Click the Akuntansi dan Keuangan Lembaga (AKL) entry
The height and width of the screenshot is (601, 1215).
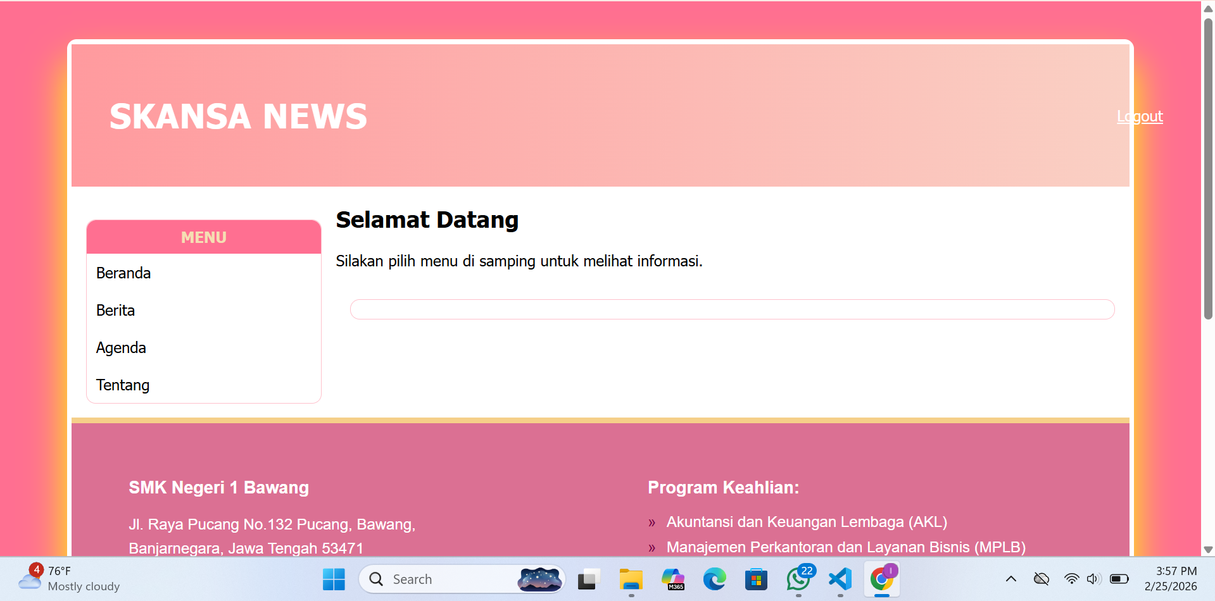coord(807,522)
